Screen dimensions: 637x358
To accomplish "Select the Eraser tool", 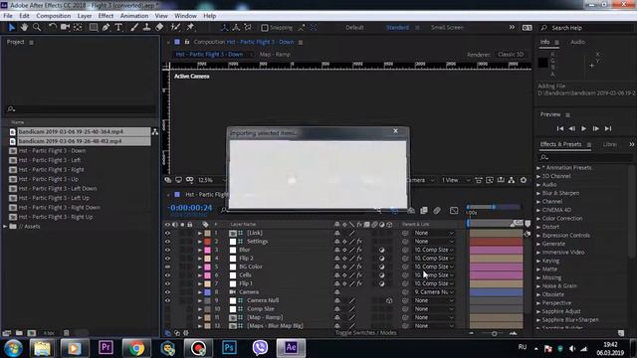I will coord(159,27).
